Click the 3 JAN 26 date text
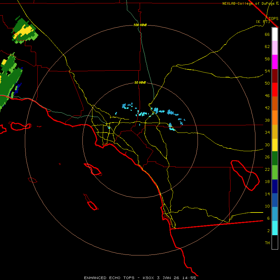The width and height of the screenshot is (280, 280). (168, 278)
